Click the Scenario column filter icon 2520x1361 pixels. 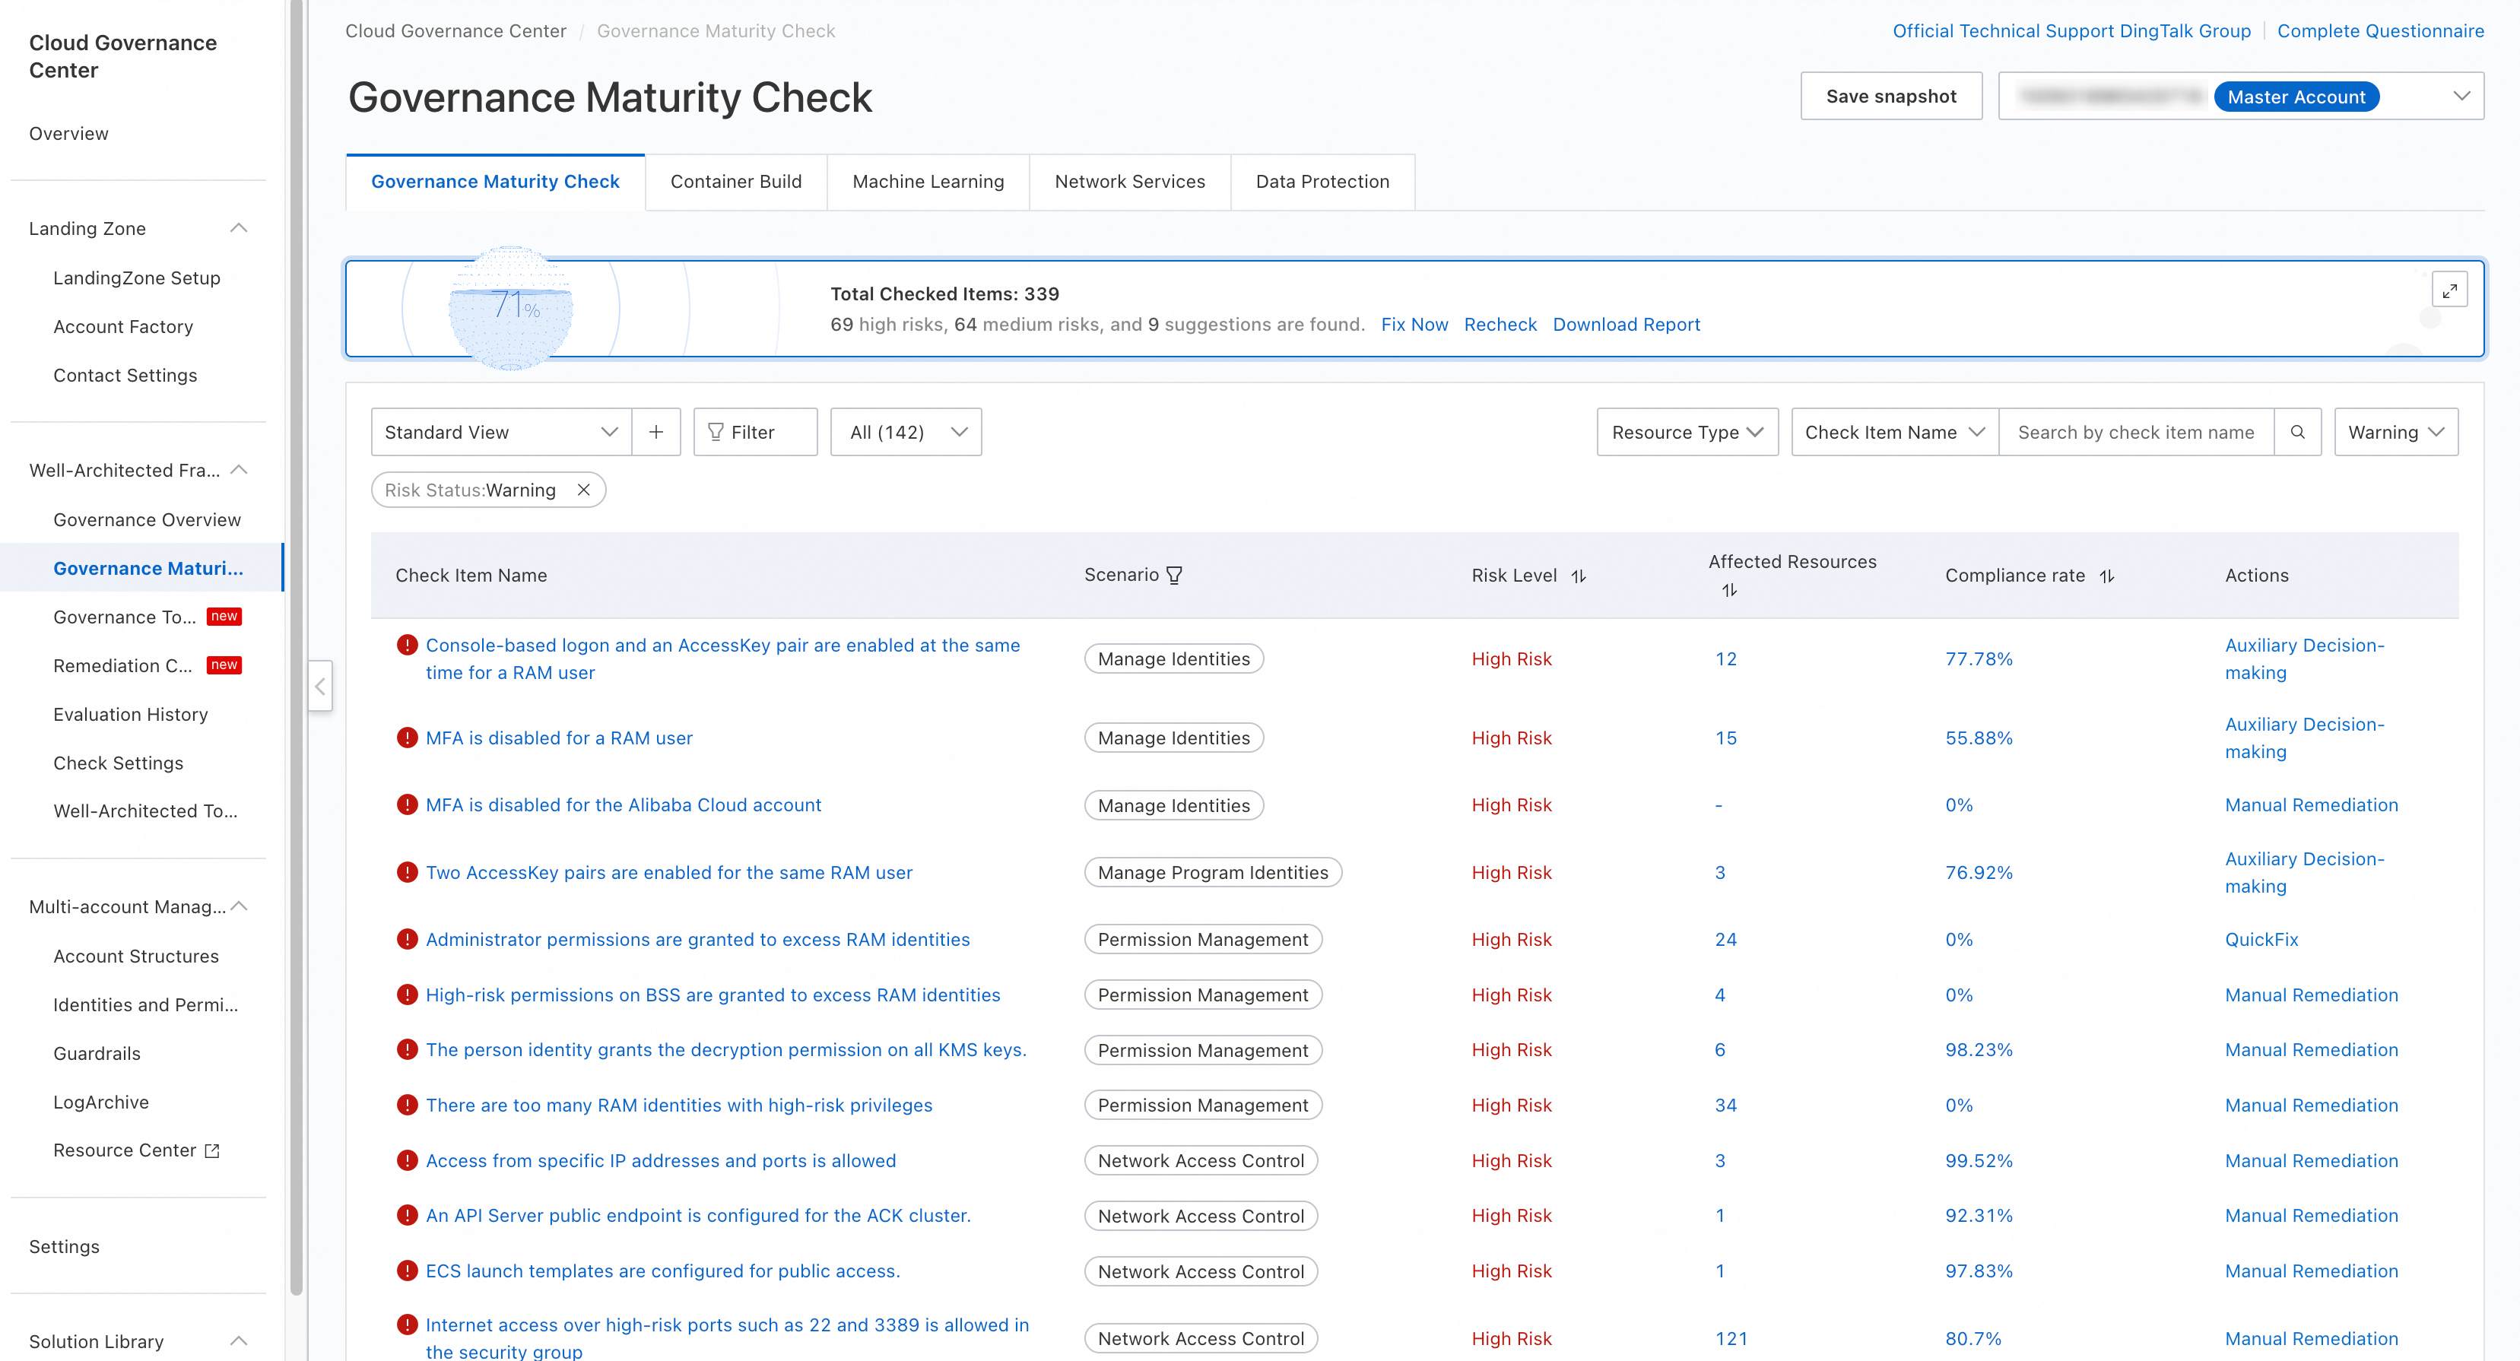[1174, 576]
